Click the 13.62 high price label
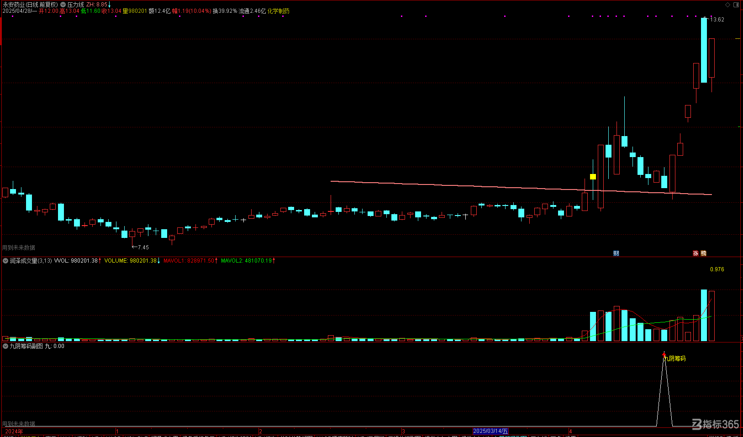This screenshot has width=743, height=437. (717, 20)
